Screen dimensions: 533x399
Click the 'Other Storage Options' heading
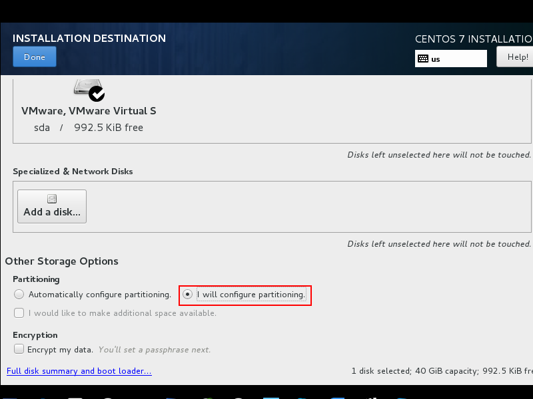pyautogui.click(x=61, y=261)
